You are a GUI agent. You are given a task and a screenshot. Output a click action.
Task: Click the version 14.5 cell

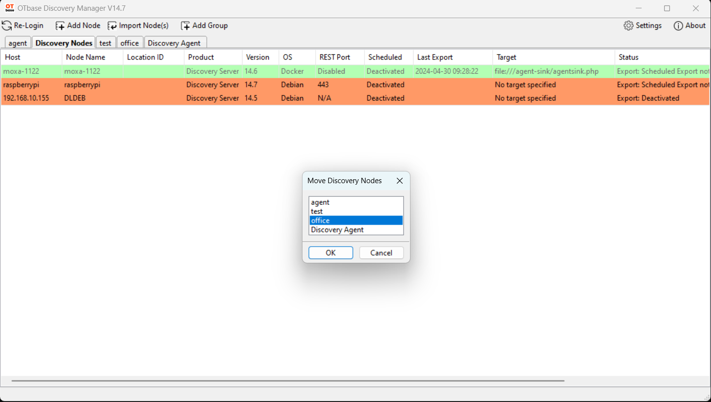(x=260, y=98)
